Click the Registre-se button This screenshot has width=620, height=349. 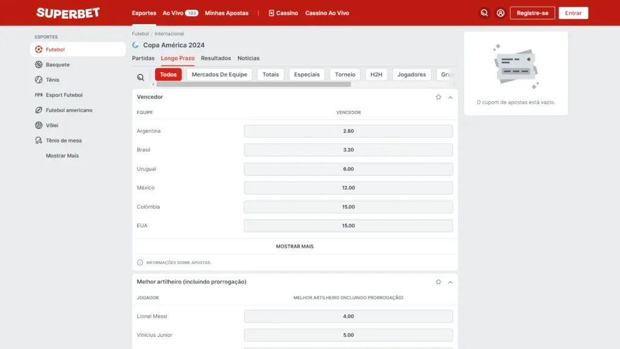pos(532,13)
